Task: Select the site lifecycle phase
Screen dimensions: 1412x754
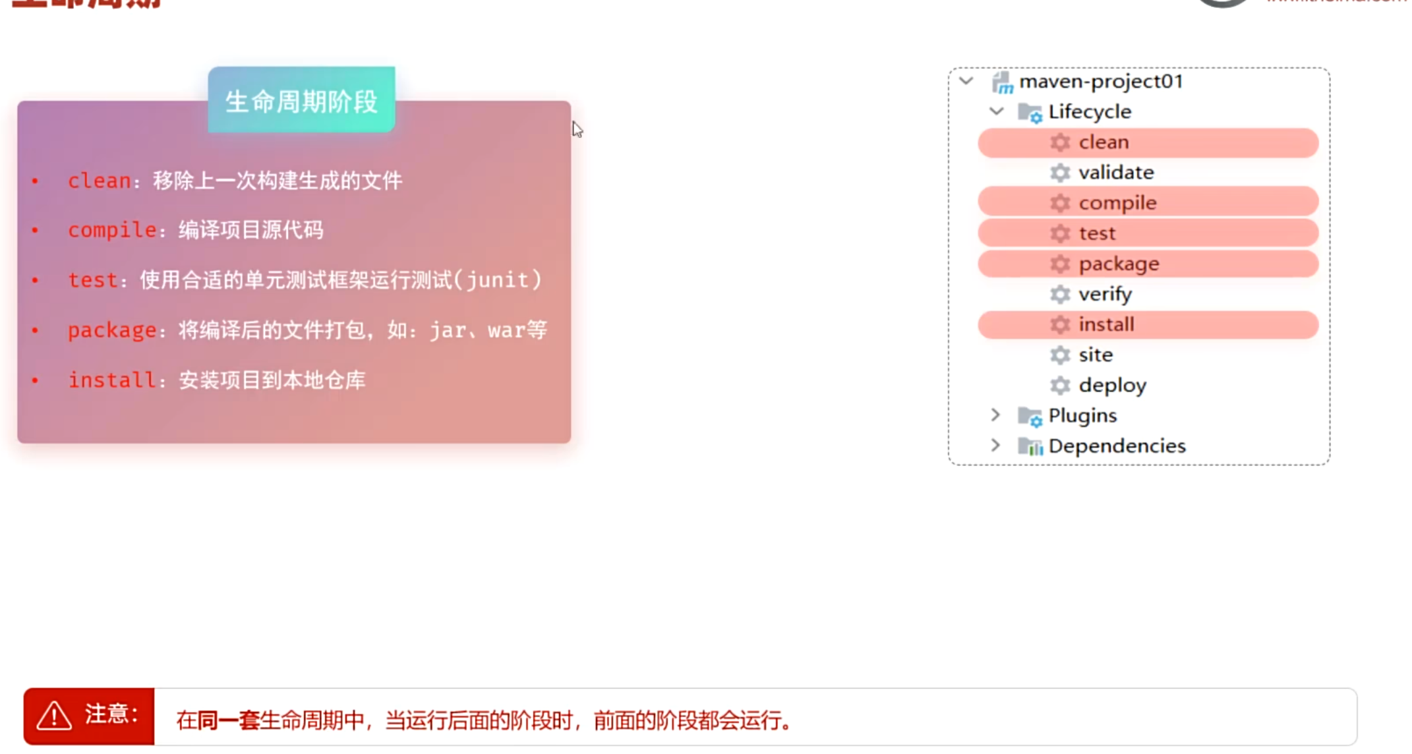Action: coord(1096,355)
